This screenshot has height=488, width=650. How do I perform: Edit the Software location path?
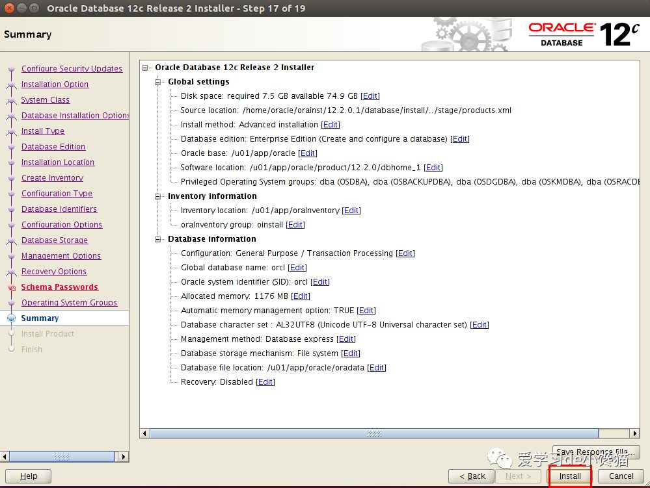(x=433, y=168)
